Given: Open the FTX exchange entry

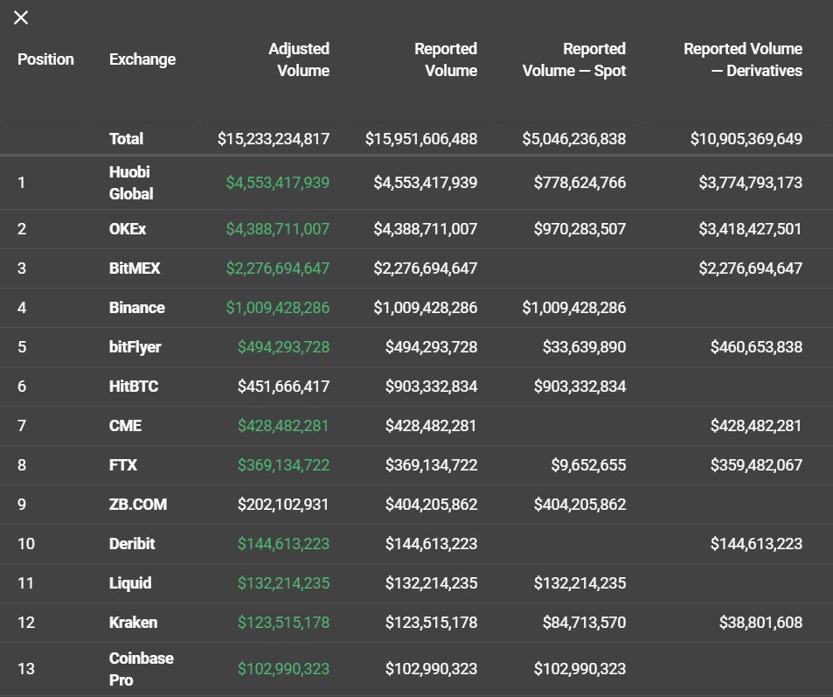Looking at the screenshot, I should tap(123, 465).
